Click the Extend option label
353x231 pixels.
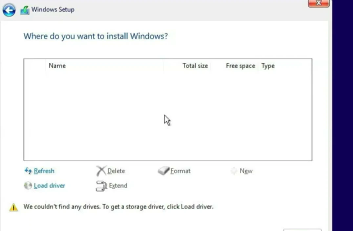[118, 186]
